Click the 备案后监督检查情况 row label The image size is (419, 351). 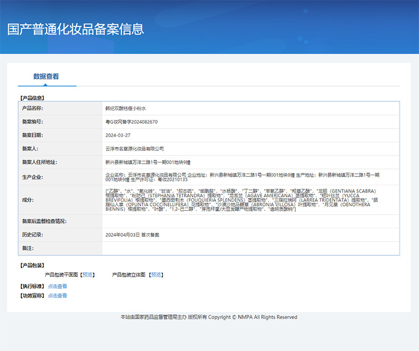point(44,221)
